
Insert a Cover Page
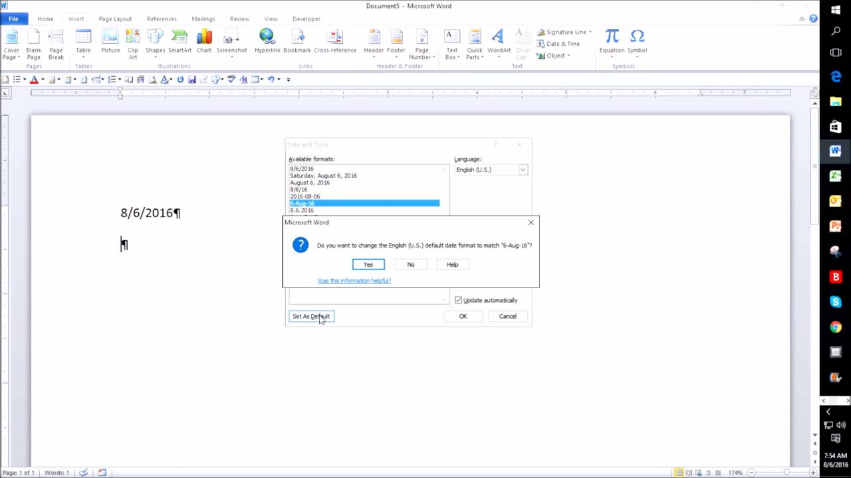pos(11,44)
